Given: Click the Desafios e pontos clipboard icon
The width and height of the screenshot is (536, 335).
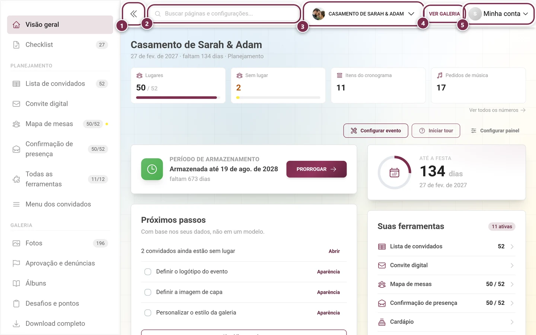Looking at the screenshot, I should point(16,303).
